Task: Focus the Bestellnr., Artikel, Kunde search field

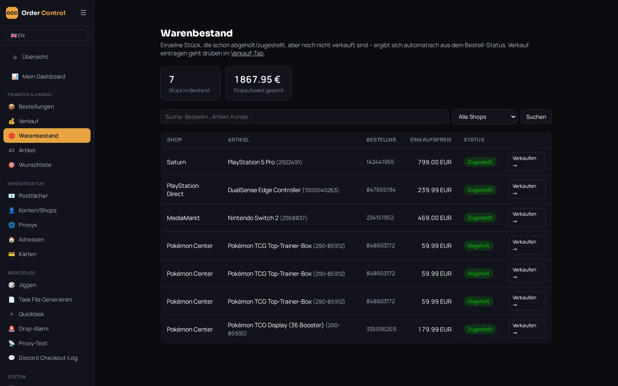Action: pyautogui.click(x=305, y=117)
